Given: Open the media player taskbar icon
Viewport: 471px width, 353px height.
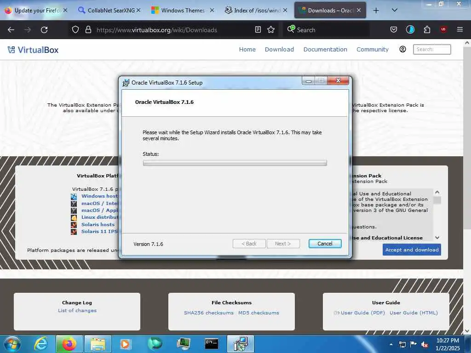Looking at the screenshot, I should coord(125,344).
